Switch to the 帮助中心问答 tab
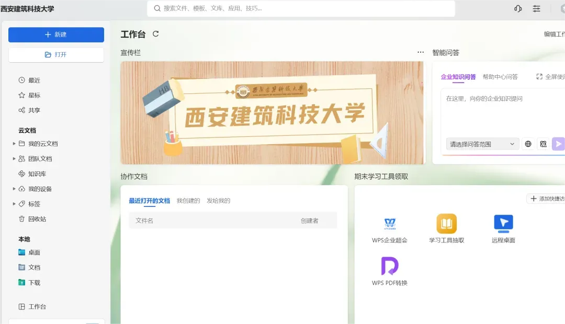Image resolution: width=565 pixels, height=324 pixels. (500, 77)
